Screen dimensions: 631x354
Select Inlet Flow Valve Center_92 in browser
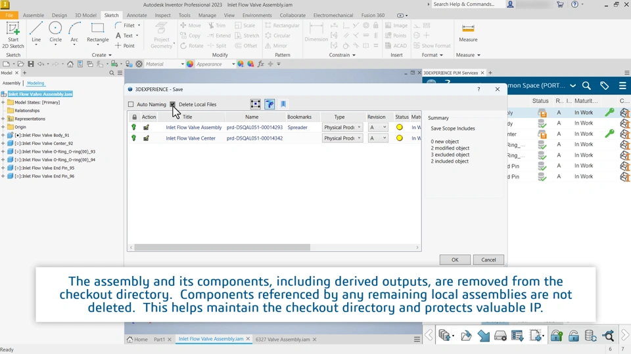43,144
